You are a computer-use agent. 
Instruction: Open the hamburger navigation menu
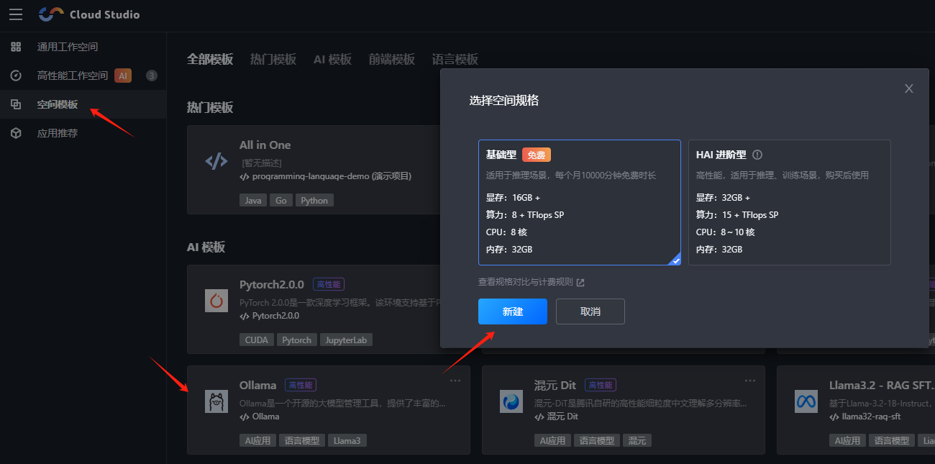(x=15, y=14)
